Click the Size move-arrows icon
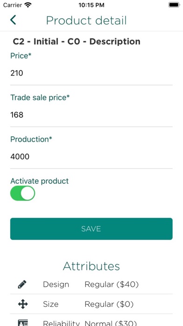 point(23,304)
